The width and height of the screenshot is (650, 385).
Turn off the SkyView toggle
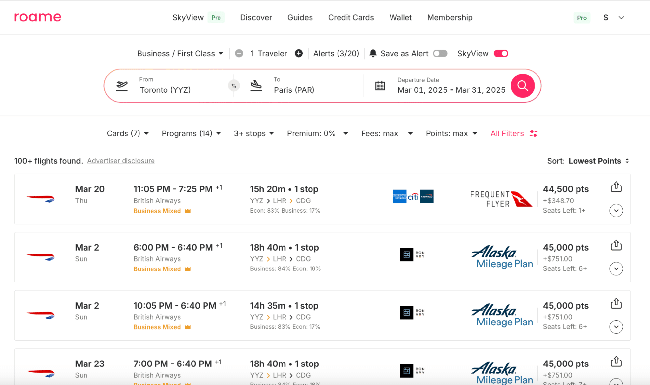(500, 53)
